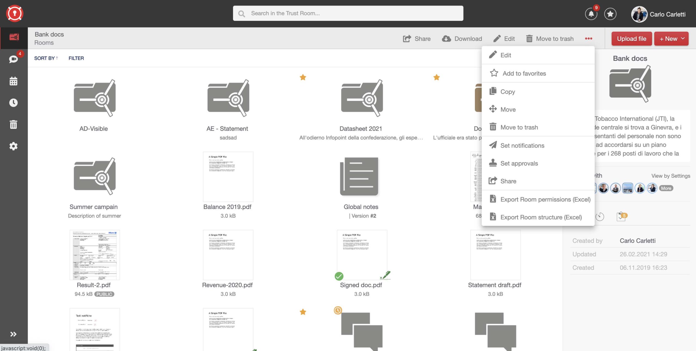The width and height of the screenshot is (696, 351).
Task: Open favorites using the star icon in top bar
Action: pyautogui.click(x=610, y=14)
